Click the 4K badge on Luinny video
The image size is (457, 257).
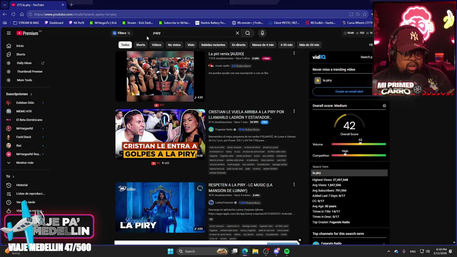[x=211, y=219]
